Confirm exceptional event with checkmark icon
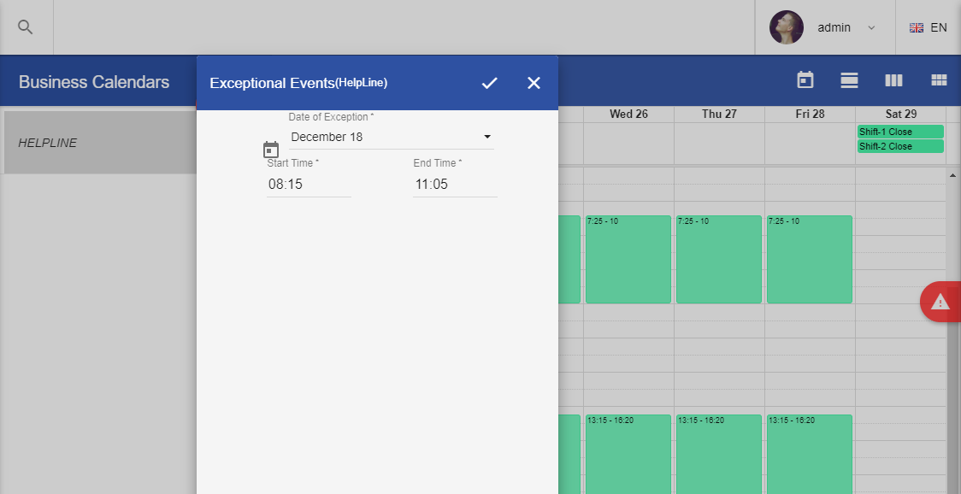This screenshot has height=494, width=961. 489,83
